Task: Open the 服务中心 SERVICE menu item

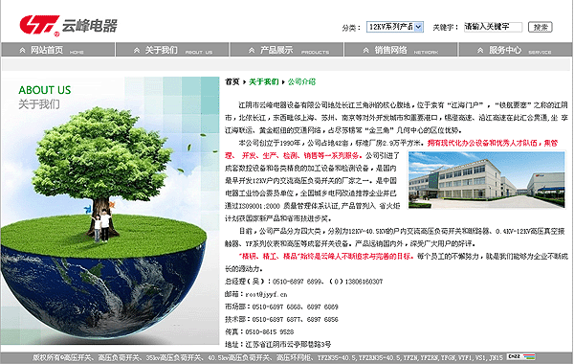Action: (516, 50)
